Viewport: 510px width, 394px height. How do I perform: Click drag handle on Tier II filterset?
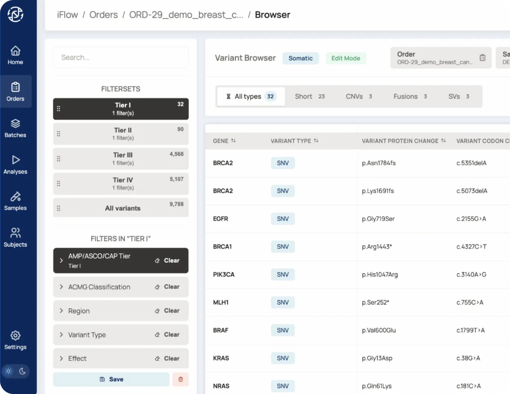tap(58, 134)
